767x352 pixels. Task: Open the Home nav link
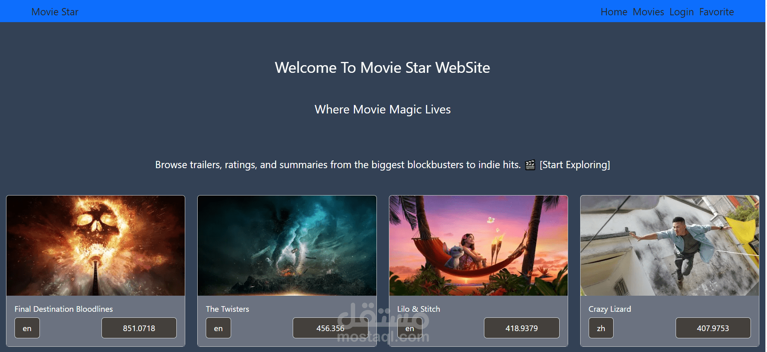tap(614, 12)
